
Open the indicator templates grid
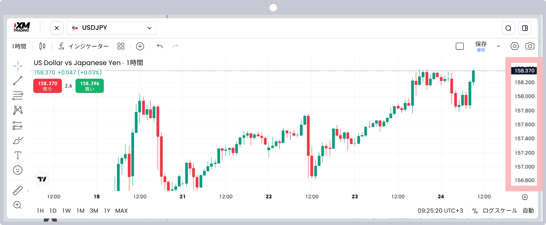click(121, 46)
